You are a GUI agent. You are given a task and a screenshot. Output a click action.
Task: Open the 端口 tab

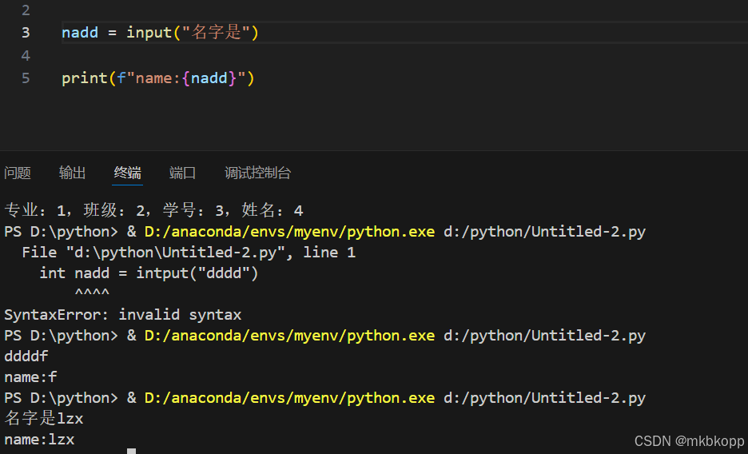[182, 173]
